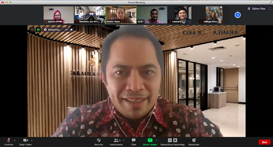Open the Security menu
273x147 pixels.
(99, 142)
